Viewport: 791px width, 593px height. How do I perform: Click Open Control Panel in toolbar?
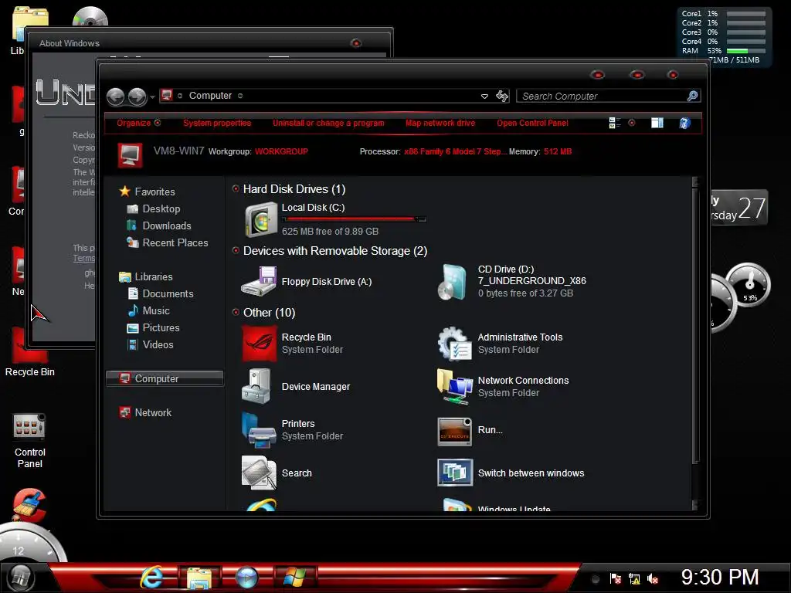pyautogui.click(x=532, y=123)
